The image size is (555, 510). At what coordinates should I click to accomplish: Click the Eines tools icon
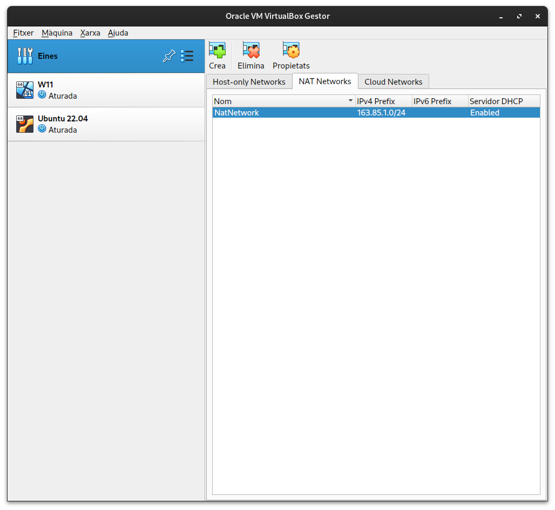(25, 56)
